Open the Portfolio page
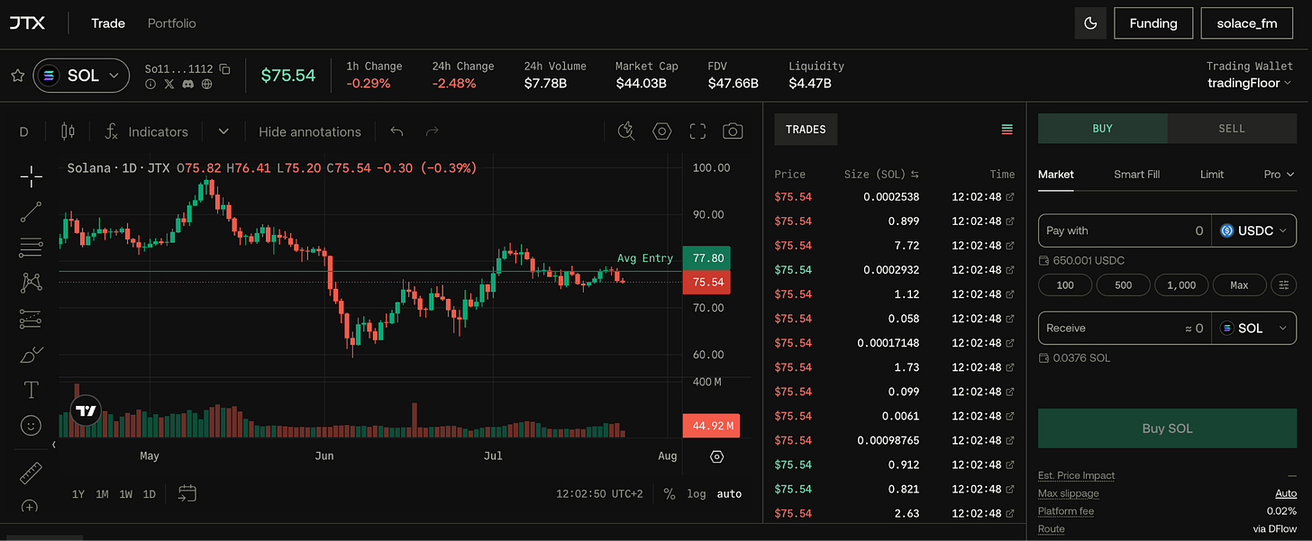 point(171,23)
